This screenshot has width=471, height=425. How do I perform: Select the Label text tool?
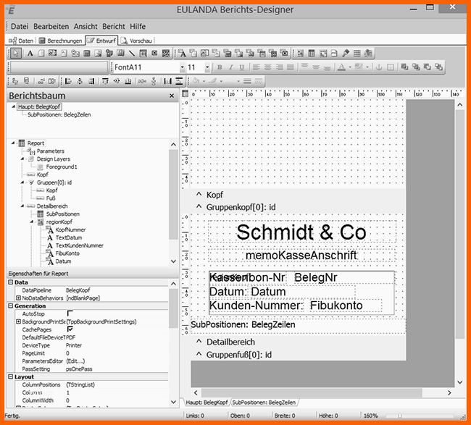click(30, 54)
